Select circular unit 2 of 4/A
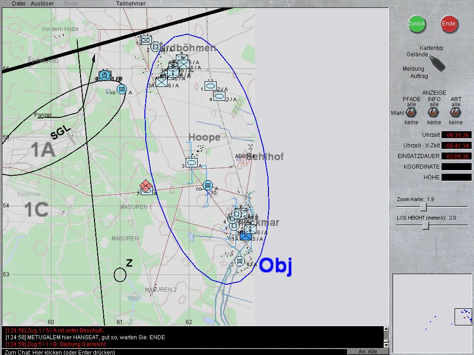The image size is (474, 355). coord(239,261)
